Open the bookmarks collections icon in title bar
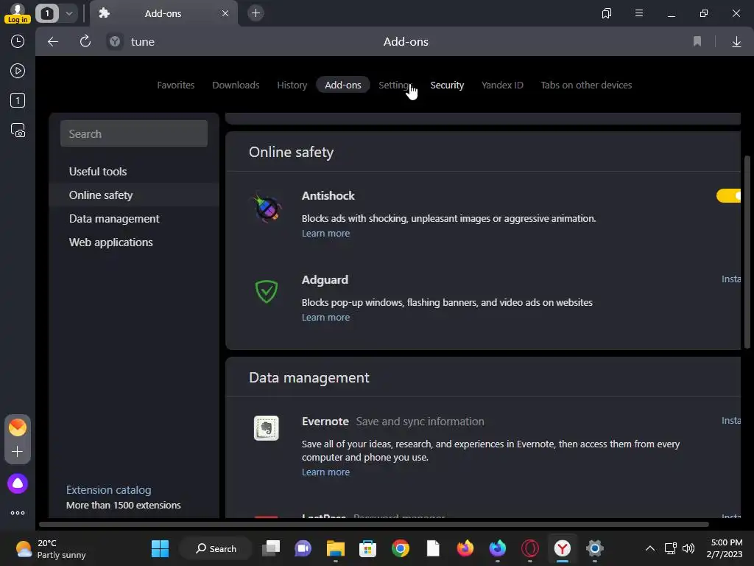The height and width of the screenshot is (566, 754). (607, 13)
